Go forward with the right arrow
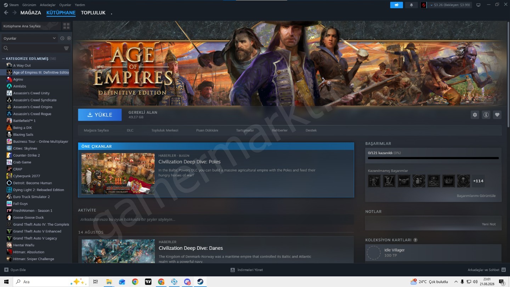Image resolution: width=510 pixels, height=287 pixels. (15, 12)
